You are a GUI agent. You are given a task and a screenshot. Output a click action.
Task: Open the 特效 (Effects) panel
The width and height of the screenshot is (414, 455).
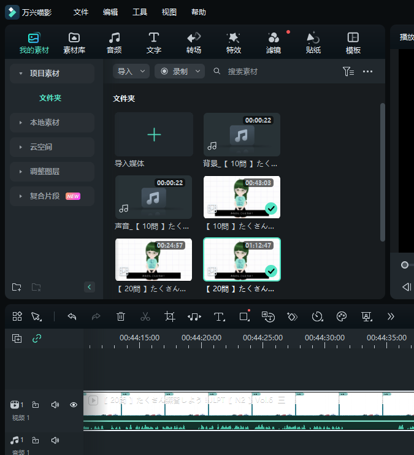click(233, 42)
